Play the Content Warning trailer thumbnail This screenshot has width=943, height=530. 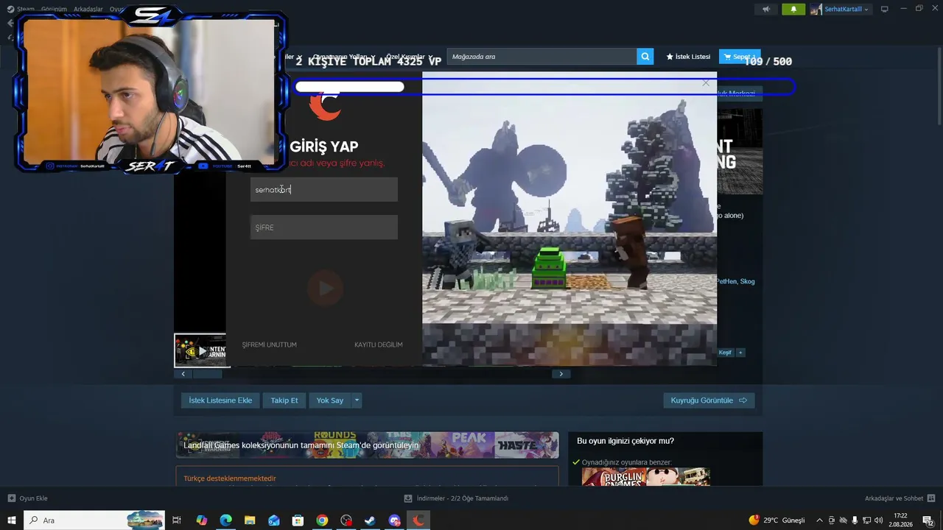pos(202,350)
